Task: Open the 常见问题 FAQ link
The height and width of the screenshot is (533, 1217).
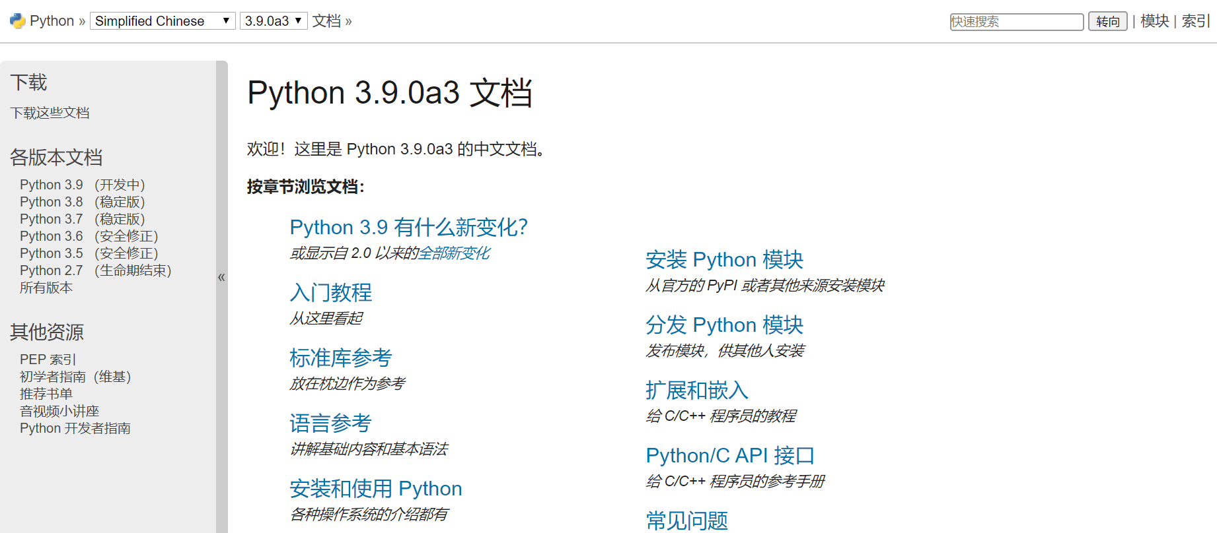Action: coord(687,520)
